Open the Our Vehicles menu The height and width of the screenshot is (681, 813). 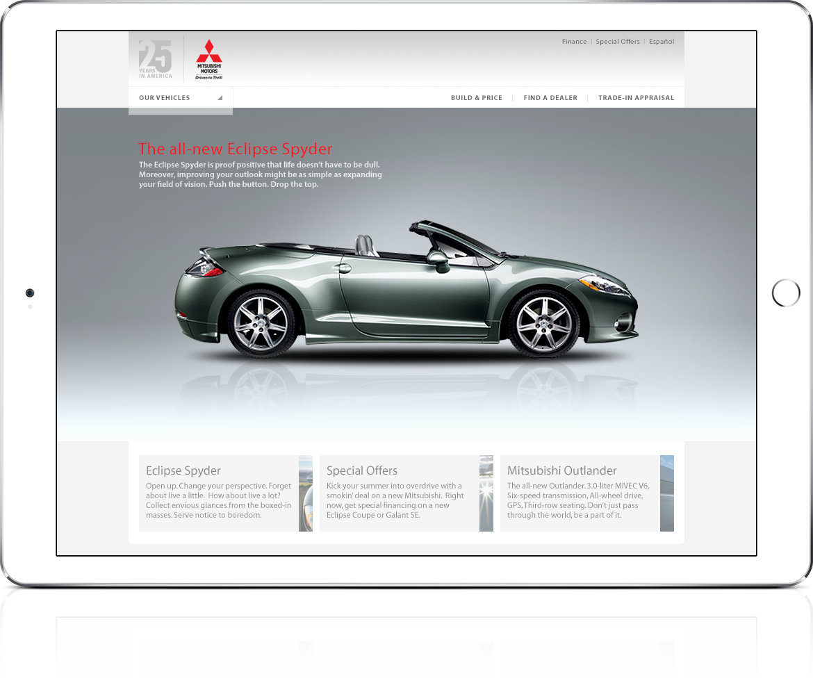tap(181, 97)
